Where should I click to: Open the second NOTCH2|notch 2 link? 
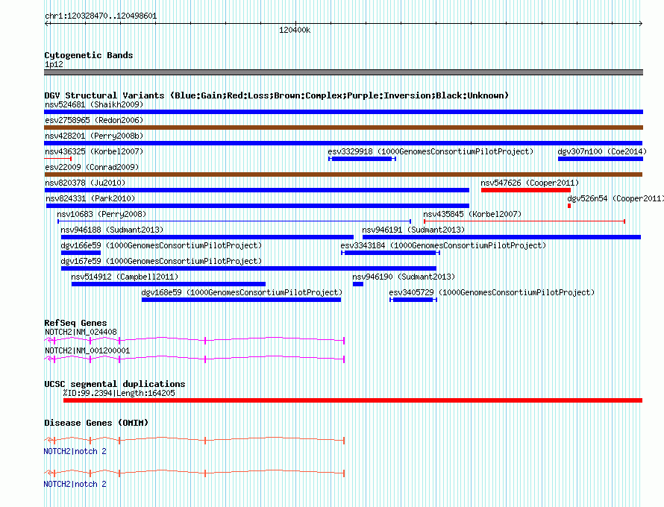tap(75, 484)
